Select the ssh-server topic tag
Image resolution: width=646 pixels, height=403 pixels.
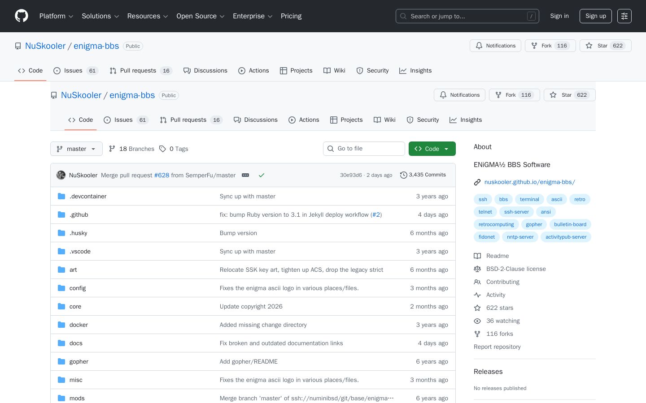(516, 212)
